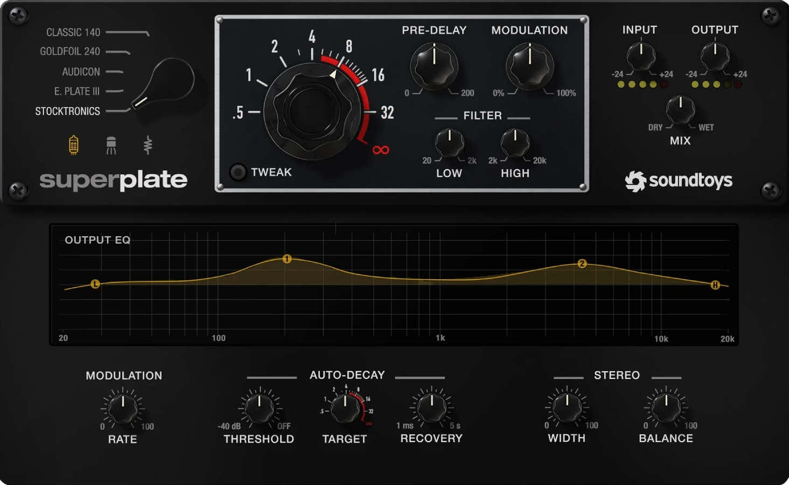The height and width of the screenshot is (485, 789).
Task: Click the 1k frequency label
Action: click(441, 338)
